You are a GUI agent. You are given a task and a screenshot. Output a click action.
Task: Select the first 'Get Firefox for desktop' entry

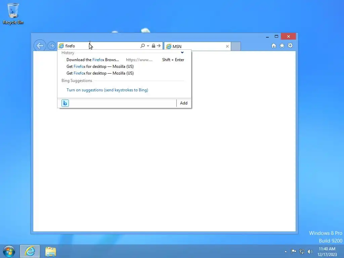click(x=125, y=67)
